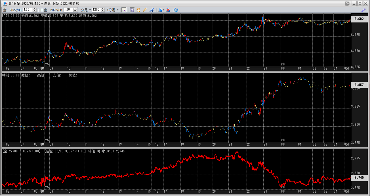Open the 分足 chart type dropdown

pyautogui.click(x=86, y=10)
